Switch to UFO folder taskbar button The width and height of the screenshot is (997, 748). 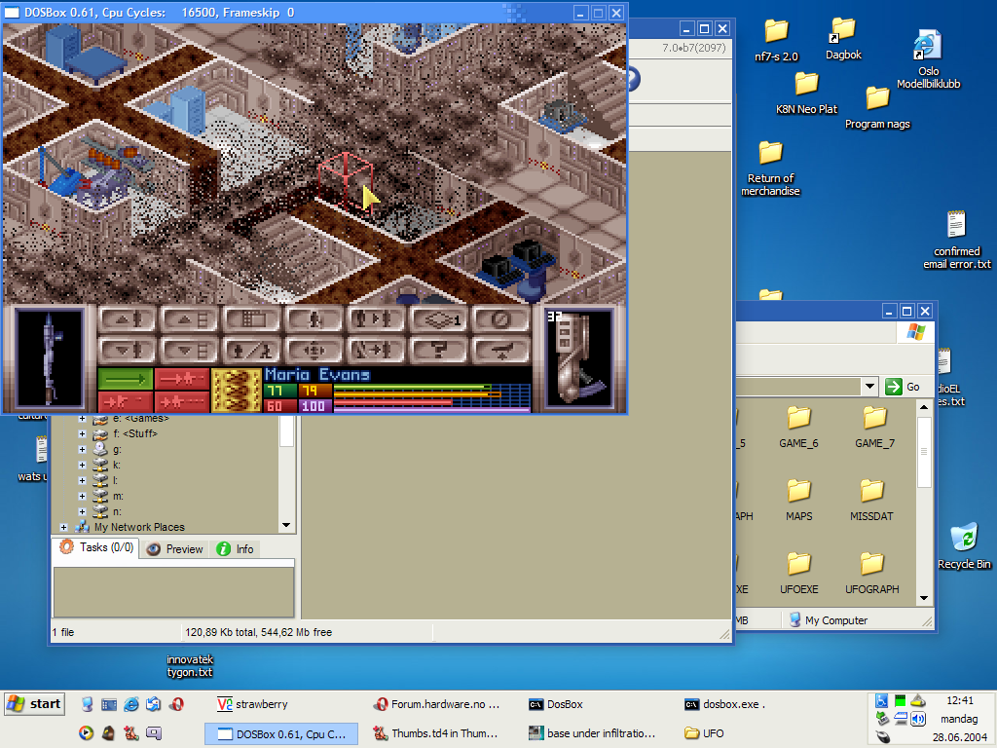tap(705, 733)
